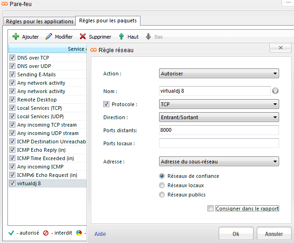Screen dimensions: 294x243
Task: Click the pencil Modifier icon
Action: 48,36
